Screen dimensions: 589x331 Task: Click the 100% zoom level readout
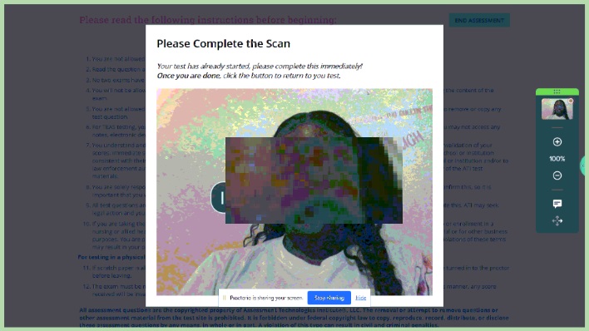click(x=557, y=159)
